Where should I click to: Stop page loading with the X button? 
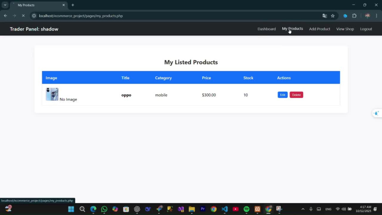coord(23,16)
